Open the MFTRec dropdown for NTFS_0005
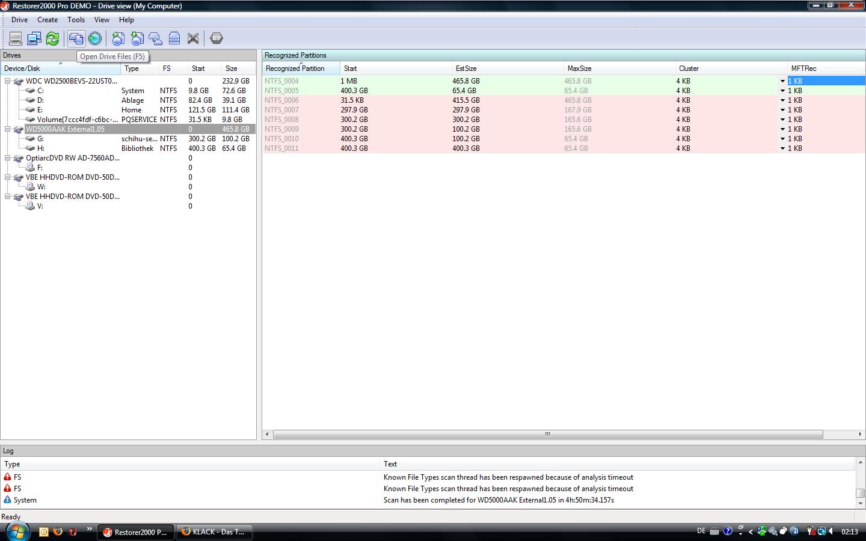 [782, 91]
